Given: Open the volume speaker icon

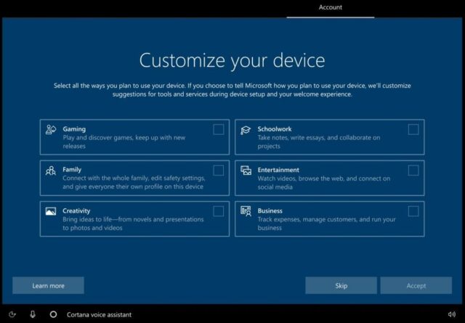Looking at the screenshot, I should 451,314.
